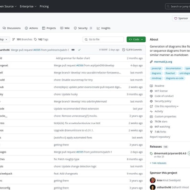Open the Releases section heading
The width and height of the screenshot is (190, 190).
pos(155,147)
